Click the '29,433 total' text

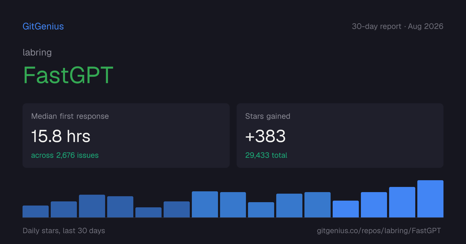(x=266, y=155)
